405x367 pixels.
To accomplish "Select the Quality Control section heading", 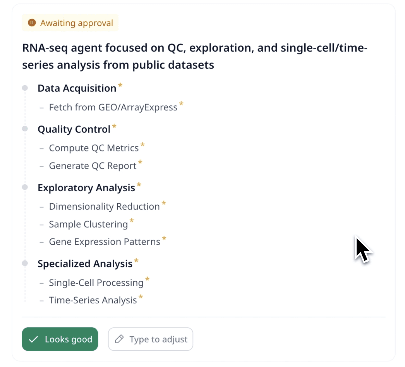I will pos(74,129).
